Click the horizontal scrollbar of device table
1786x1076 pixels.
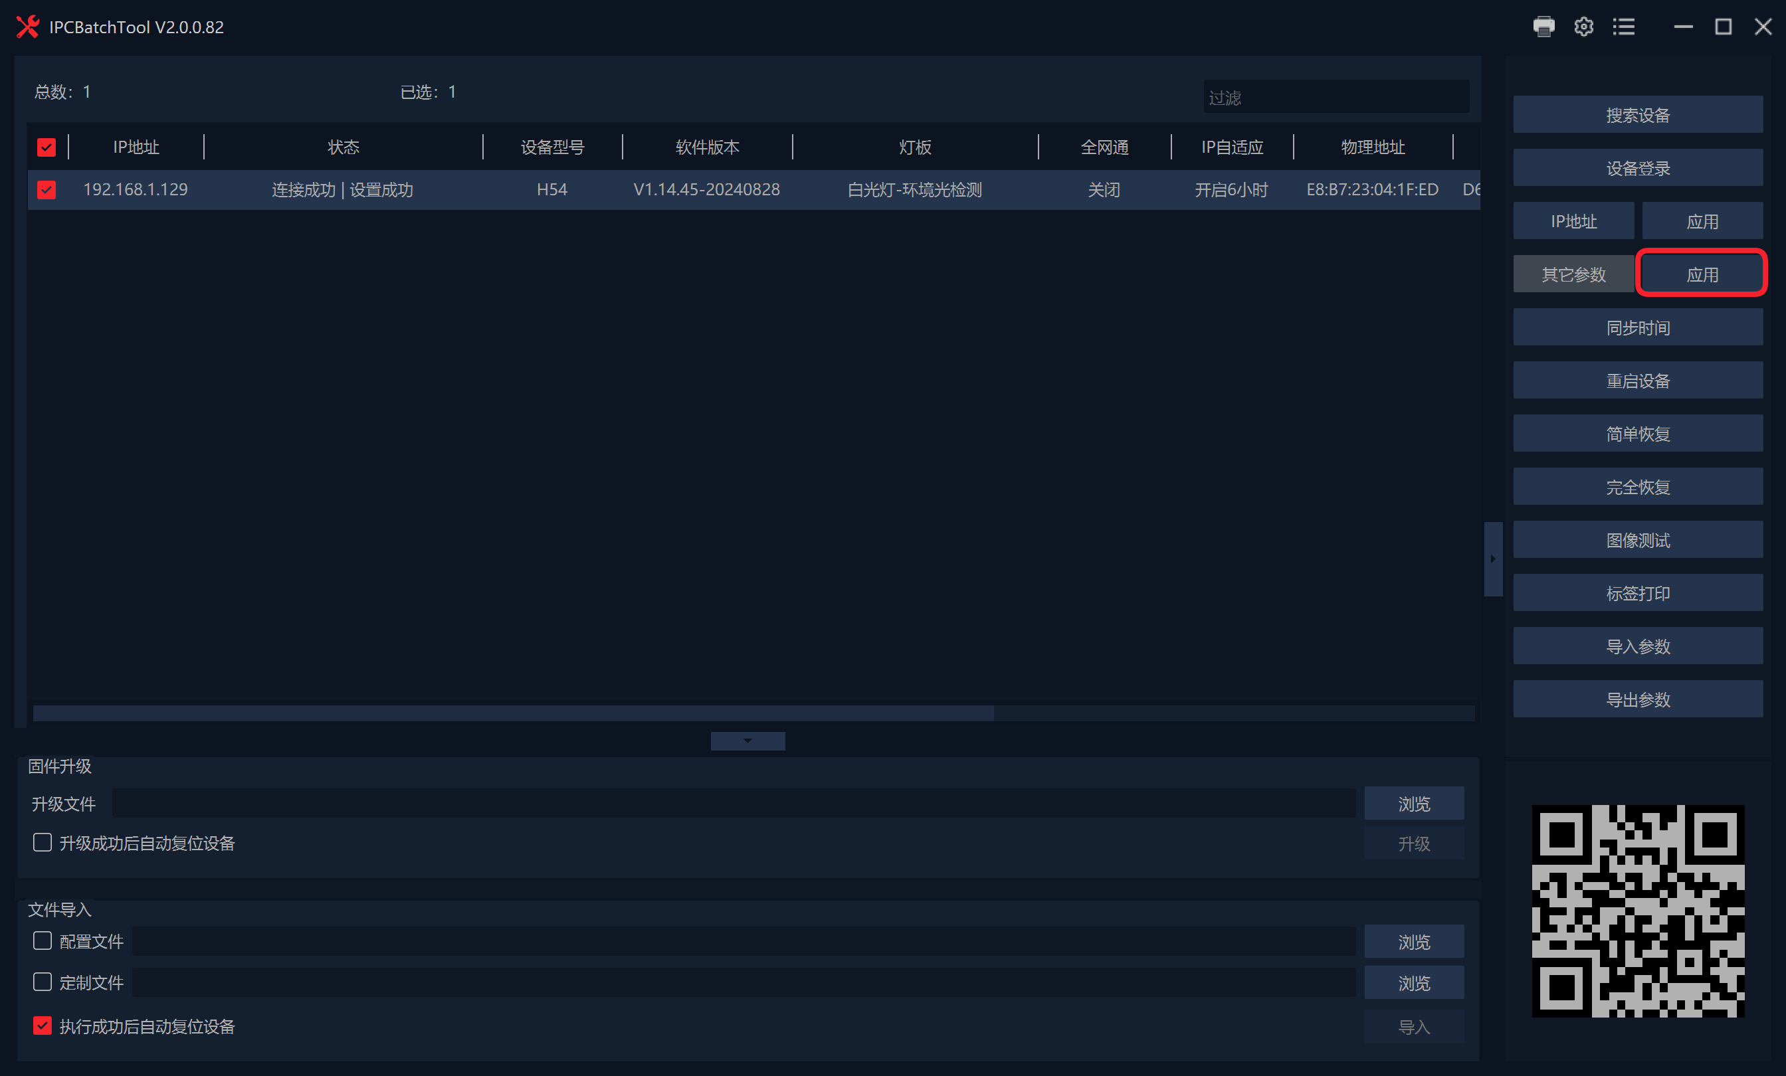click(513, 713)
